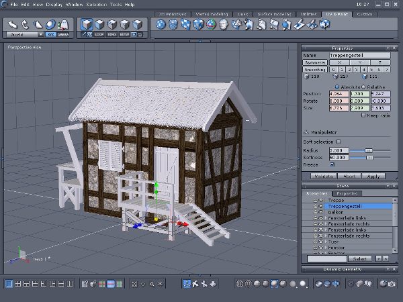This screenshot has height=302, width=403.
Task: Uncheck the Freeze checkbox
Action: [332, 164]
